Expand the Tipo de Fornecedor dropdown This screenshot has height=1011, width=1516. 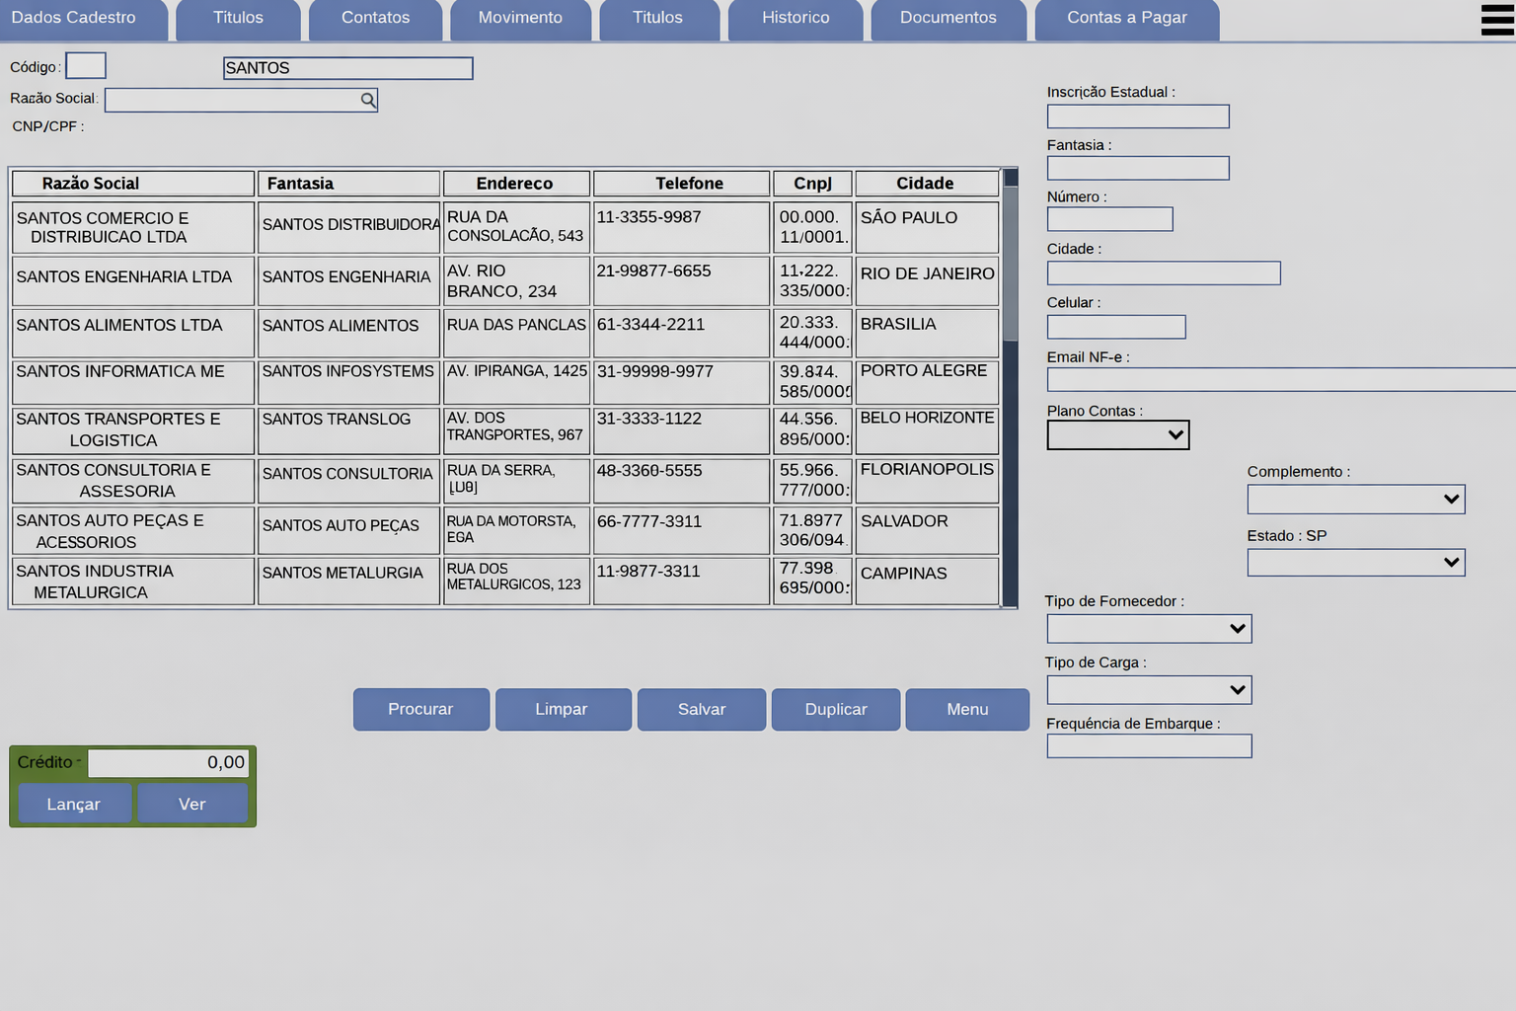tap(1149, 629)
